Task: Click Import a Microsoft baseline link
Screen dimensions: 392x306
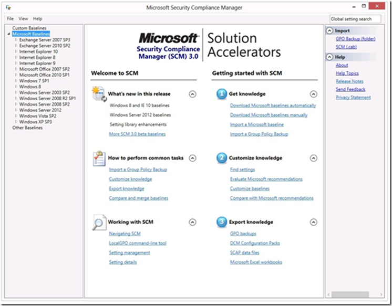Action: [257, 124]
